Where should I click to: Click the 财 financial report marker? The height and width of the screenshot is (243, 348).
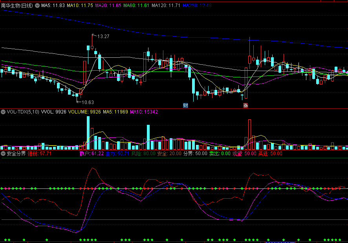[185, 106]
